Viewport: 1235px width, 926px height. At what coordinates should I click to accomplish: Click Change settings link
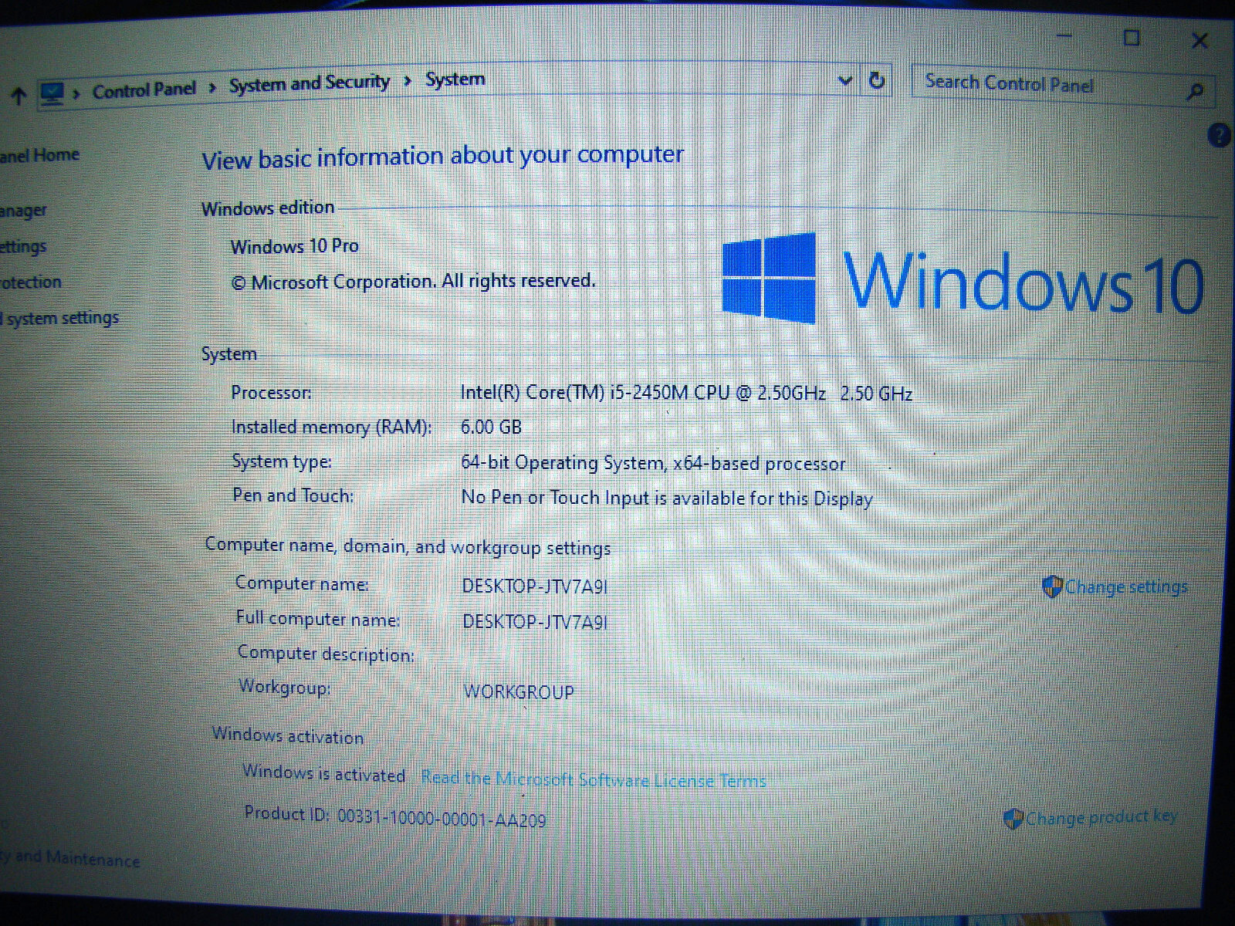1126,587
